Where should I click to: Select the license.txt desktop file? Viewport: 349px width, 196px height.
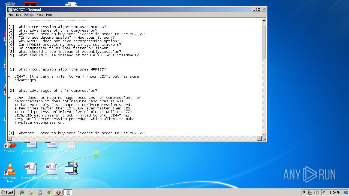tap(71, 148)
